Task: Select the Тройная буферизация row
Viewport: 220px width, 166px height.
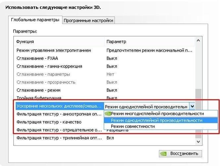Action: pyautogui.click(x=105, y=98)
